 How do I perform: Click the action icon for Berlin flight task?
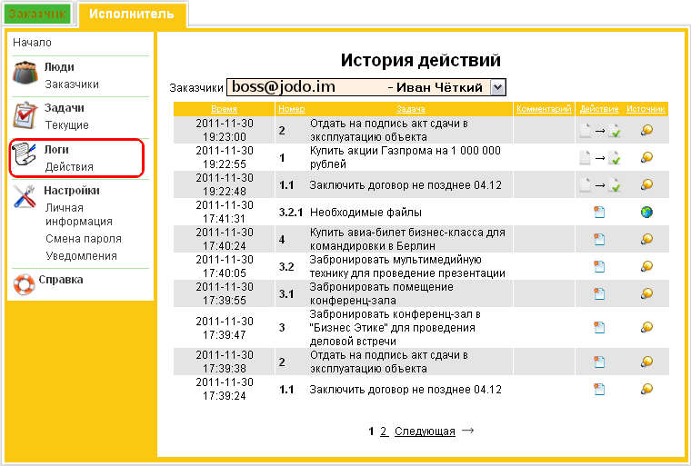tap(599, 240)
